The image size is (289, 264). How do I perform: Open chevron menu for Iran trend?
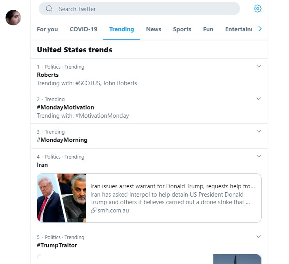(259, 156)
